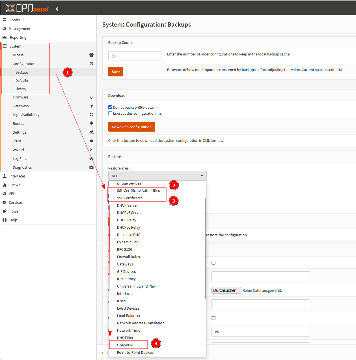Choose OpenVPN from the restore list

click(x=125, y=345)
